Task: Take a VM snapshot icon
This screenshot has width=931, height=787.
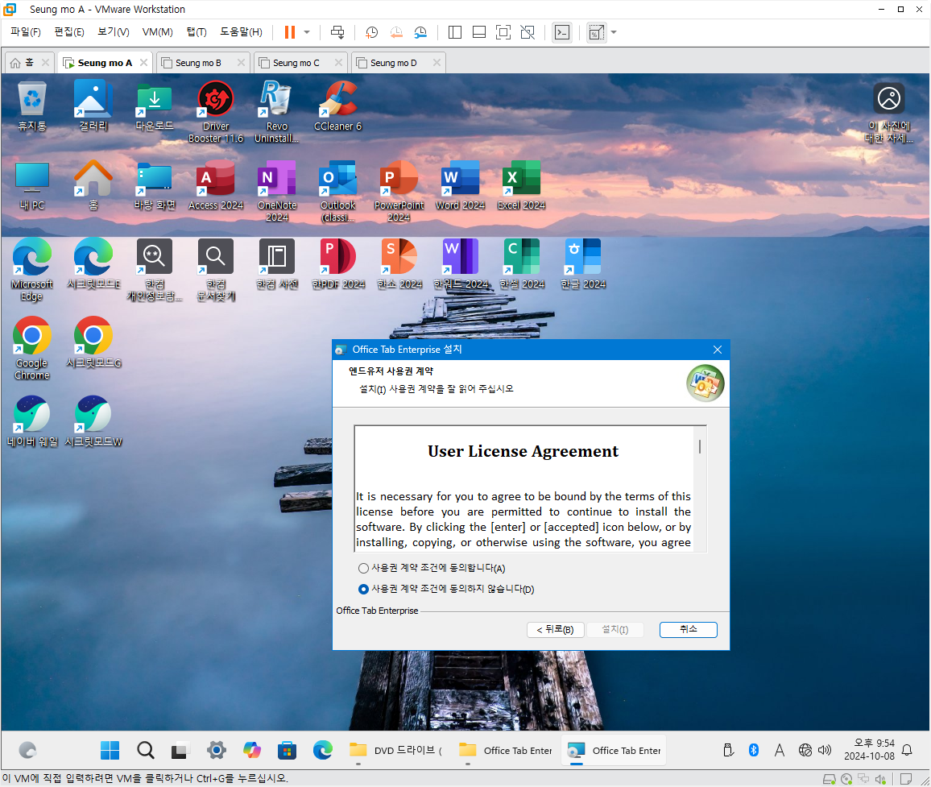Action: point(372,32)
